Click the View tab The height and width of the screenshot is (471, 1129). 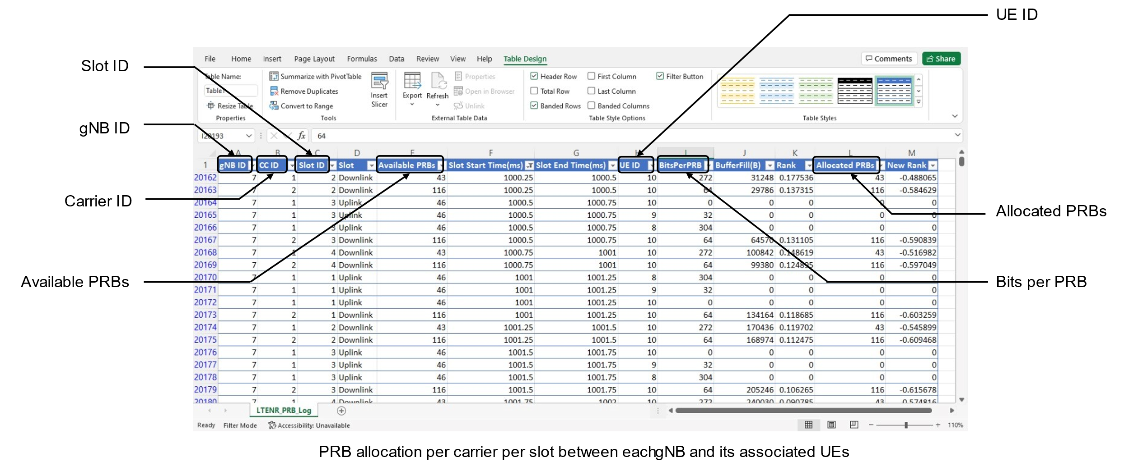tap(457, 59)
